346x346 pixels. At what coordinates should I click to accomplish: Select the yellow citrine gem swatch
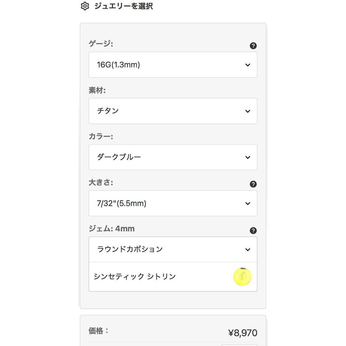click(242, 277)
